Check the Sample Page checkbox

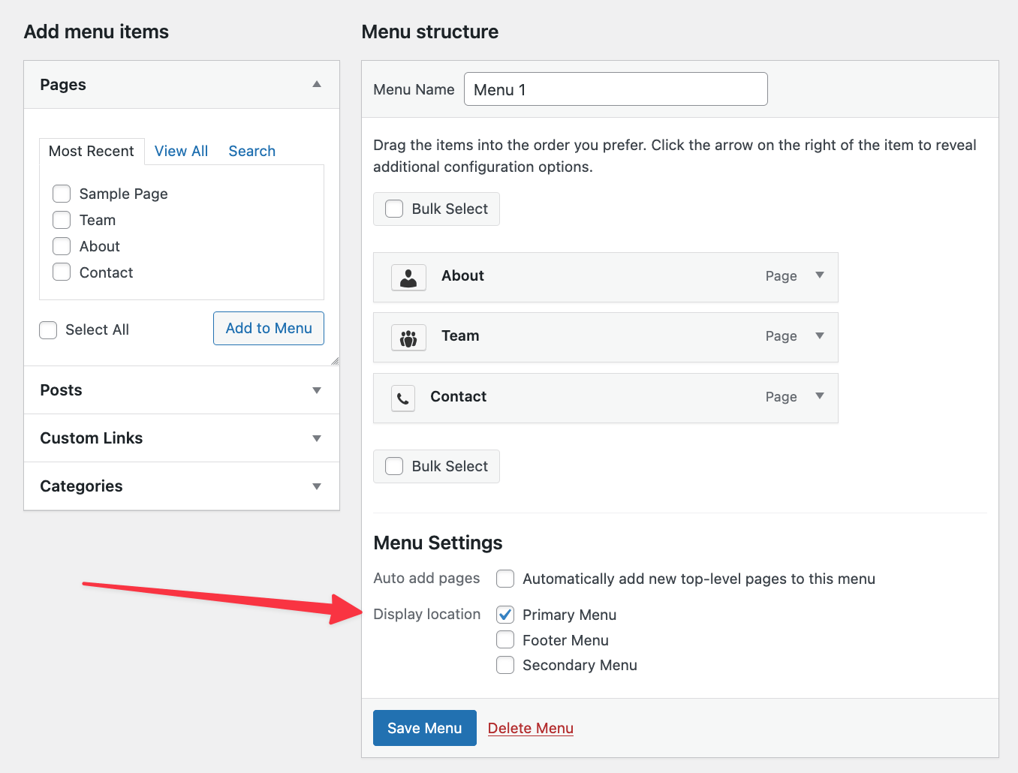click(x=62, y=194)
